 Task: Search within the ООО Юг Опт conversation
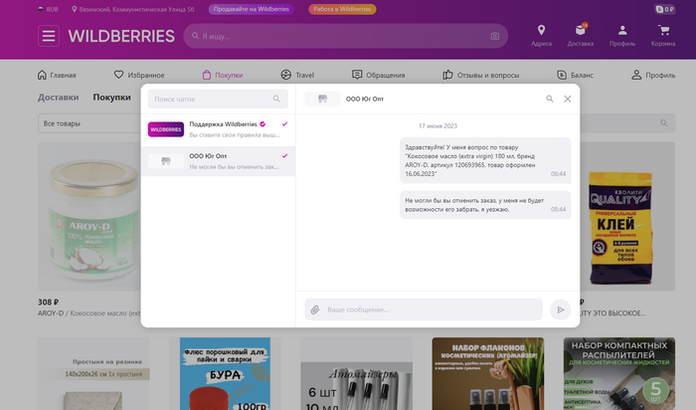[550, 100]
